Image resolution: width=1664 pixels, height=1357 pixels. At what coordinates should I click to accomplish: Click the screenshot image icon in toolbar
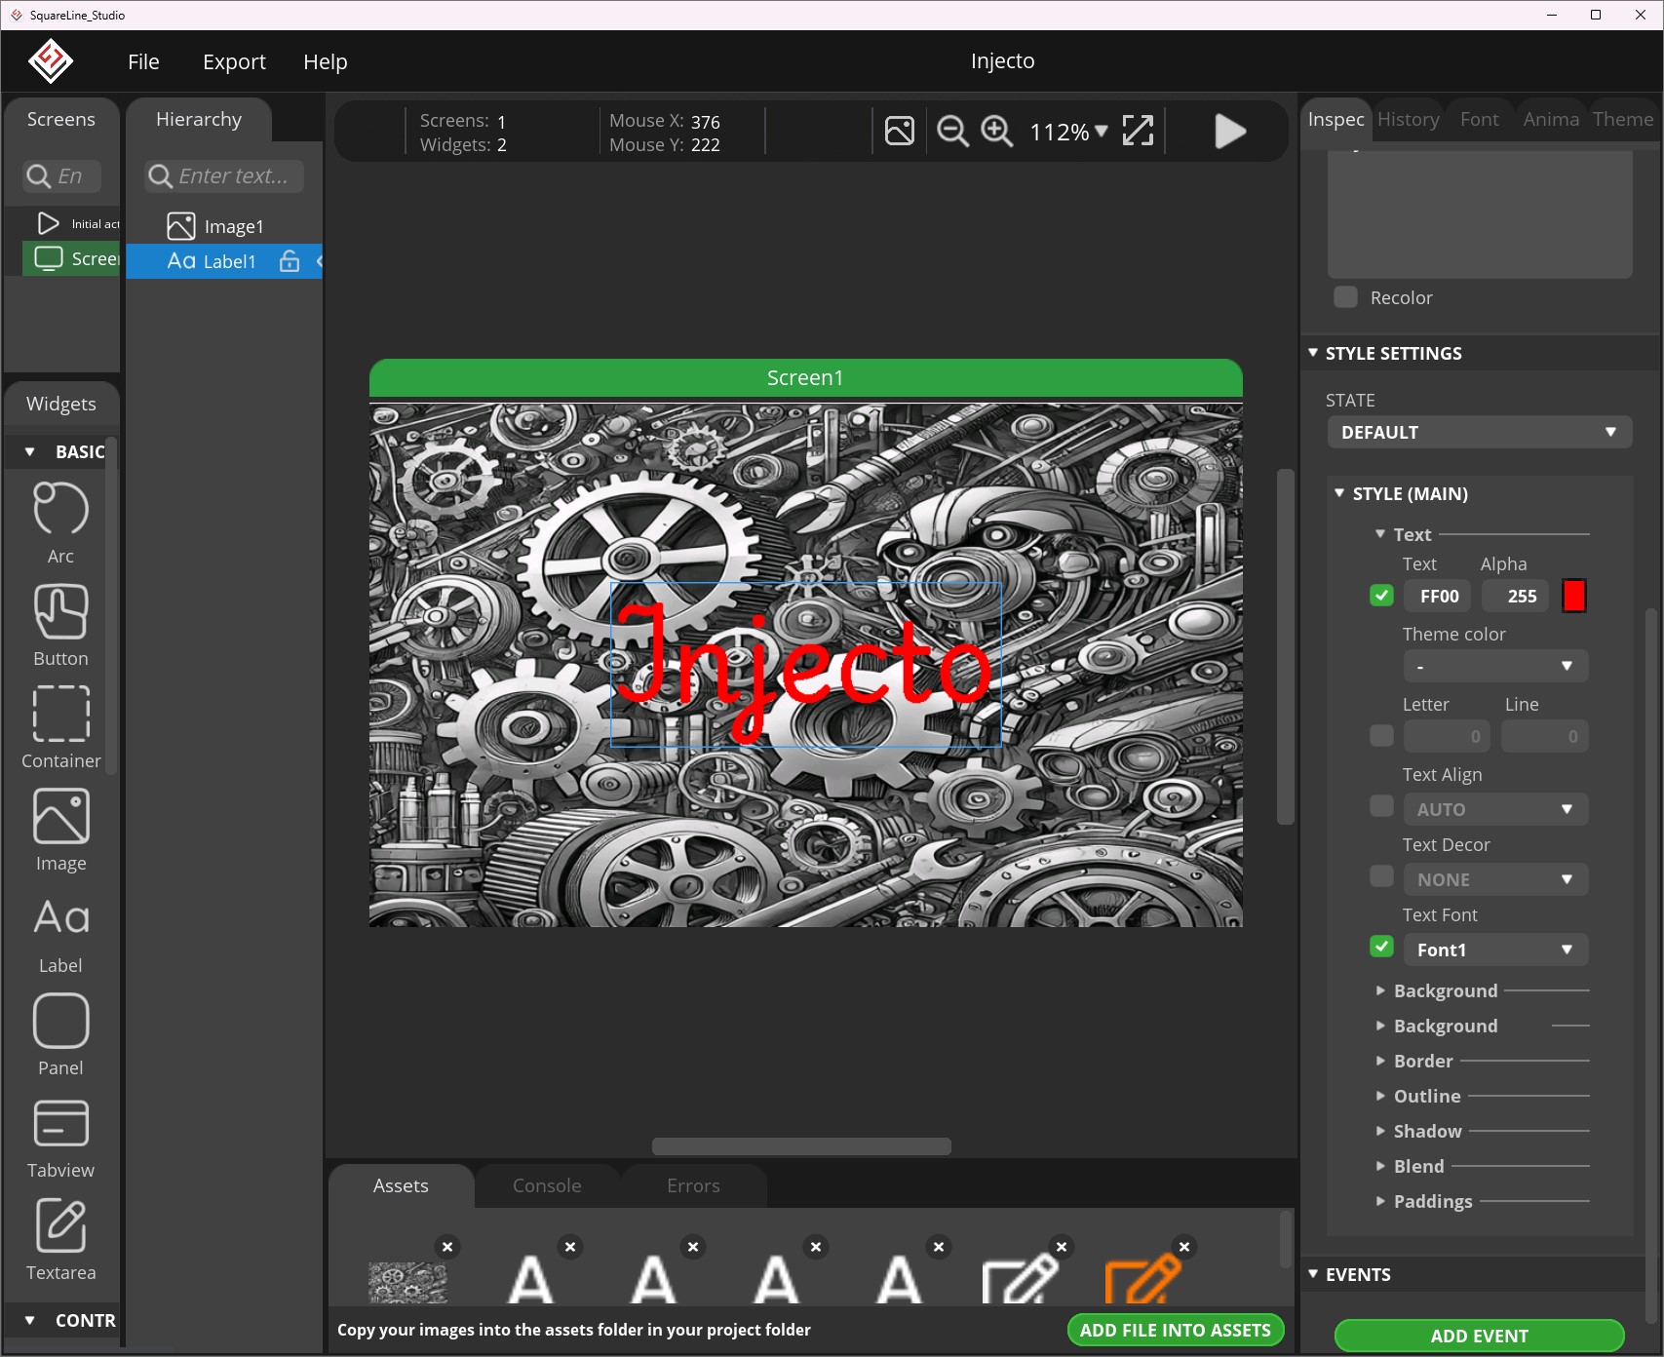click(899, 131)
